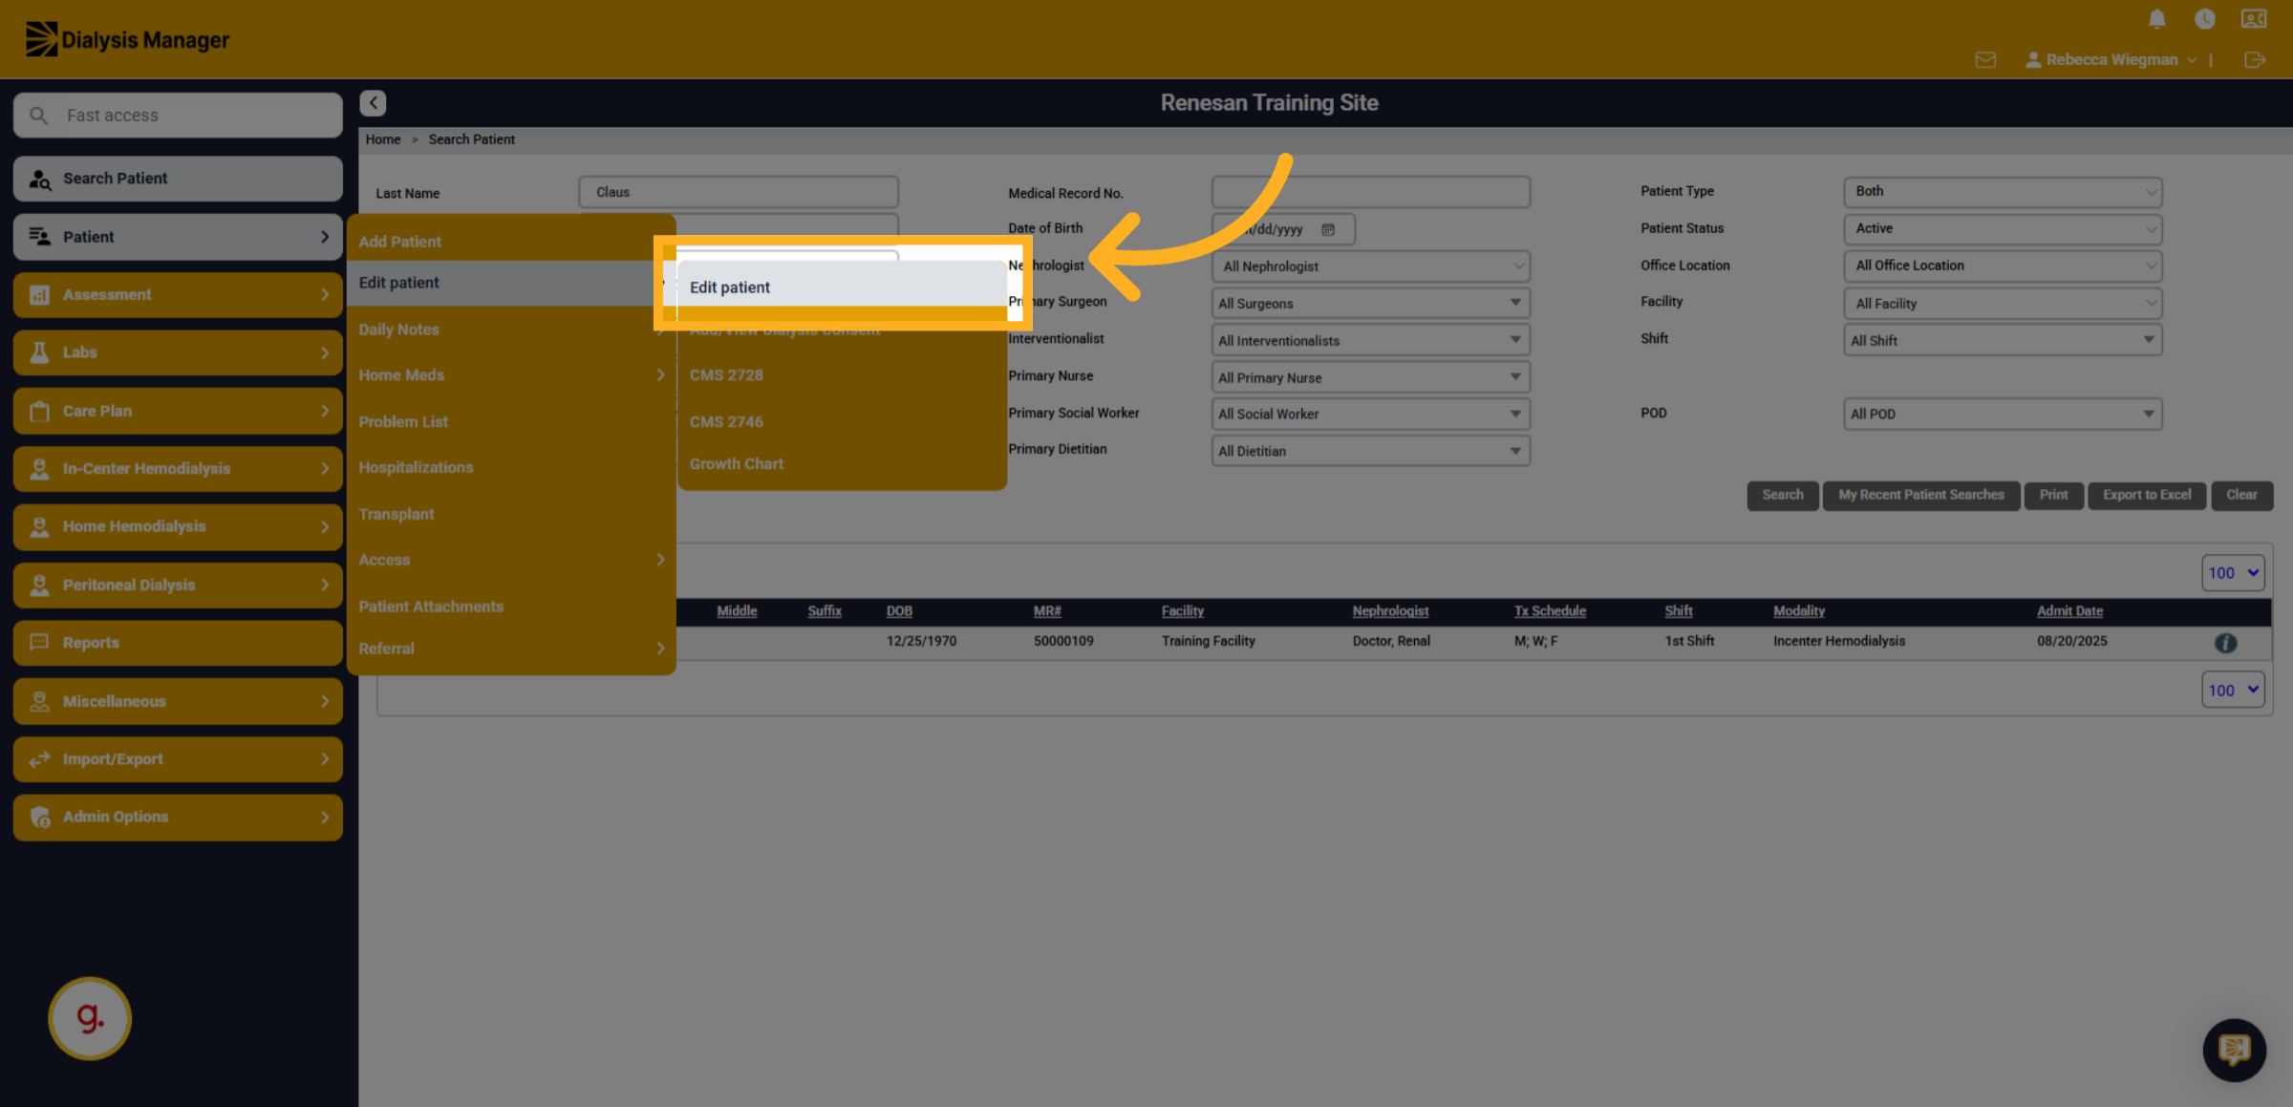Sort table by Nephrologist column header
The image size is (2293, 1107).
[x=1390, y=611]
